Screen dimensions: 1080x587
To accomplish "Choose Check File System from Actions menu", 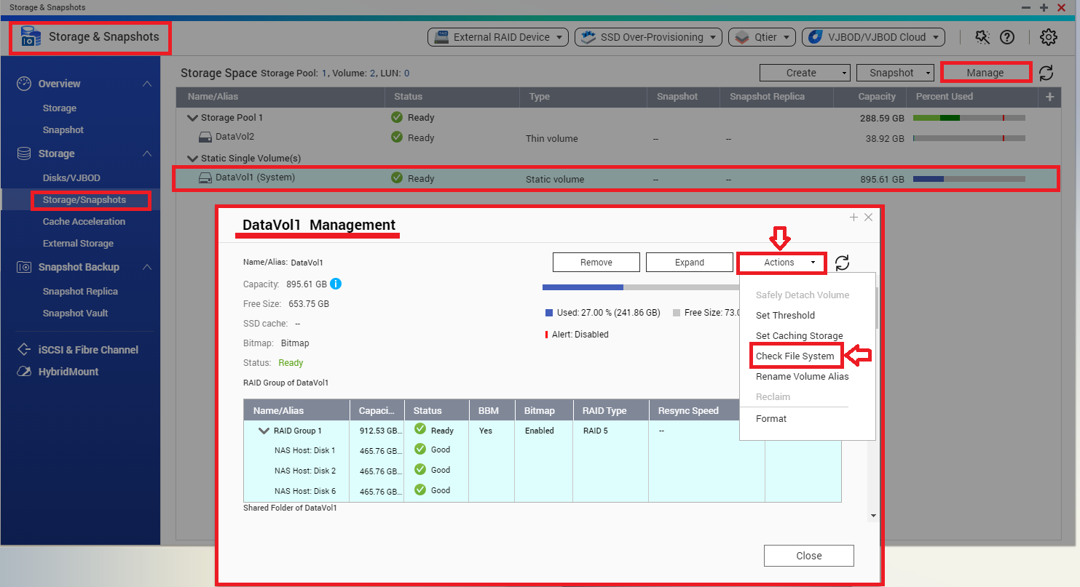I will click(795, 356).
